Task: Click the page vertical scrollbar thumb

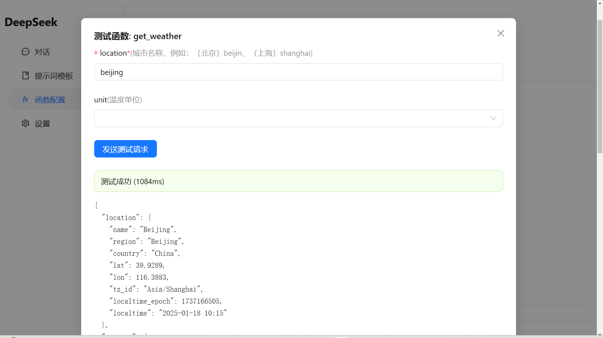Action: (600, 86)
